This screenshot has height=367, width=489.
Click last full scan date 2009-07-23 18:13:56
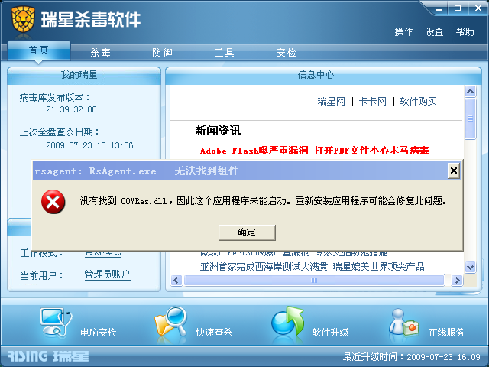(x=89, y=145)
